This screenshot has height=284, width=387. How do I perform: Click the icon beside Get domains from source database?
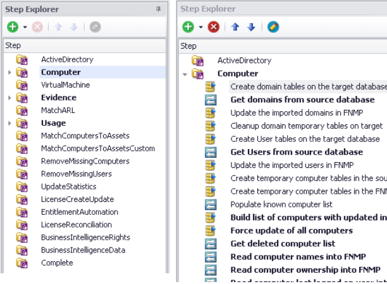[211, 100]
